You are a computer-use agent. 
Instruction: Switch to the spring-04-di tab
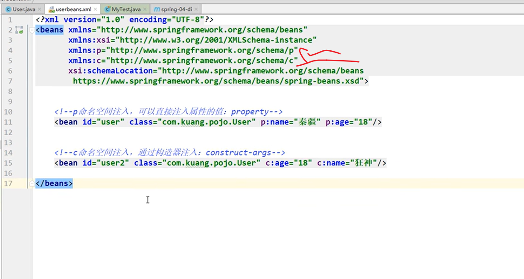click(x=177, y=9)
